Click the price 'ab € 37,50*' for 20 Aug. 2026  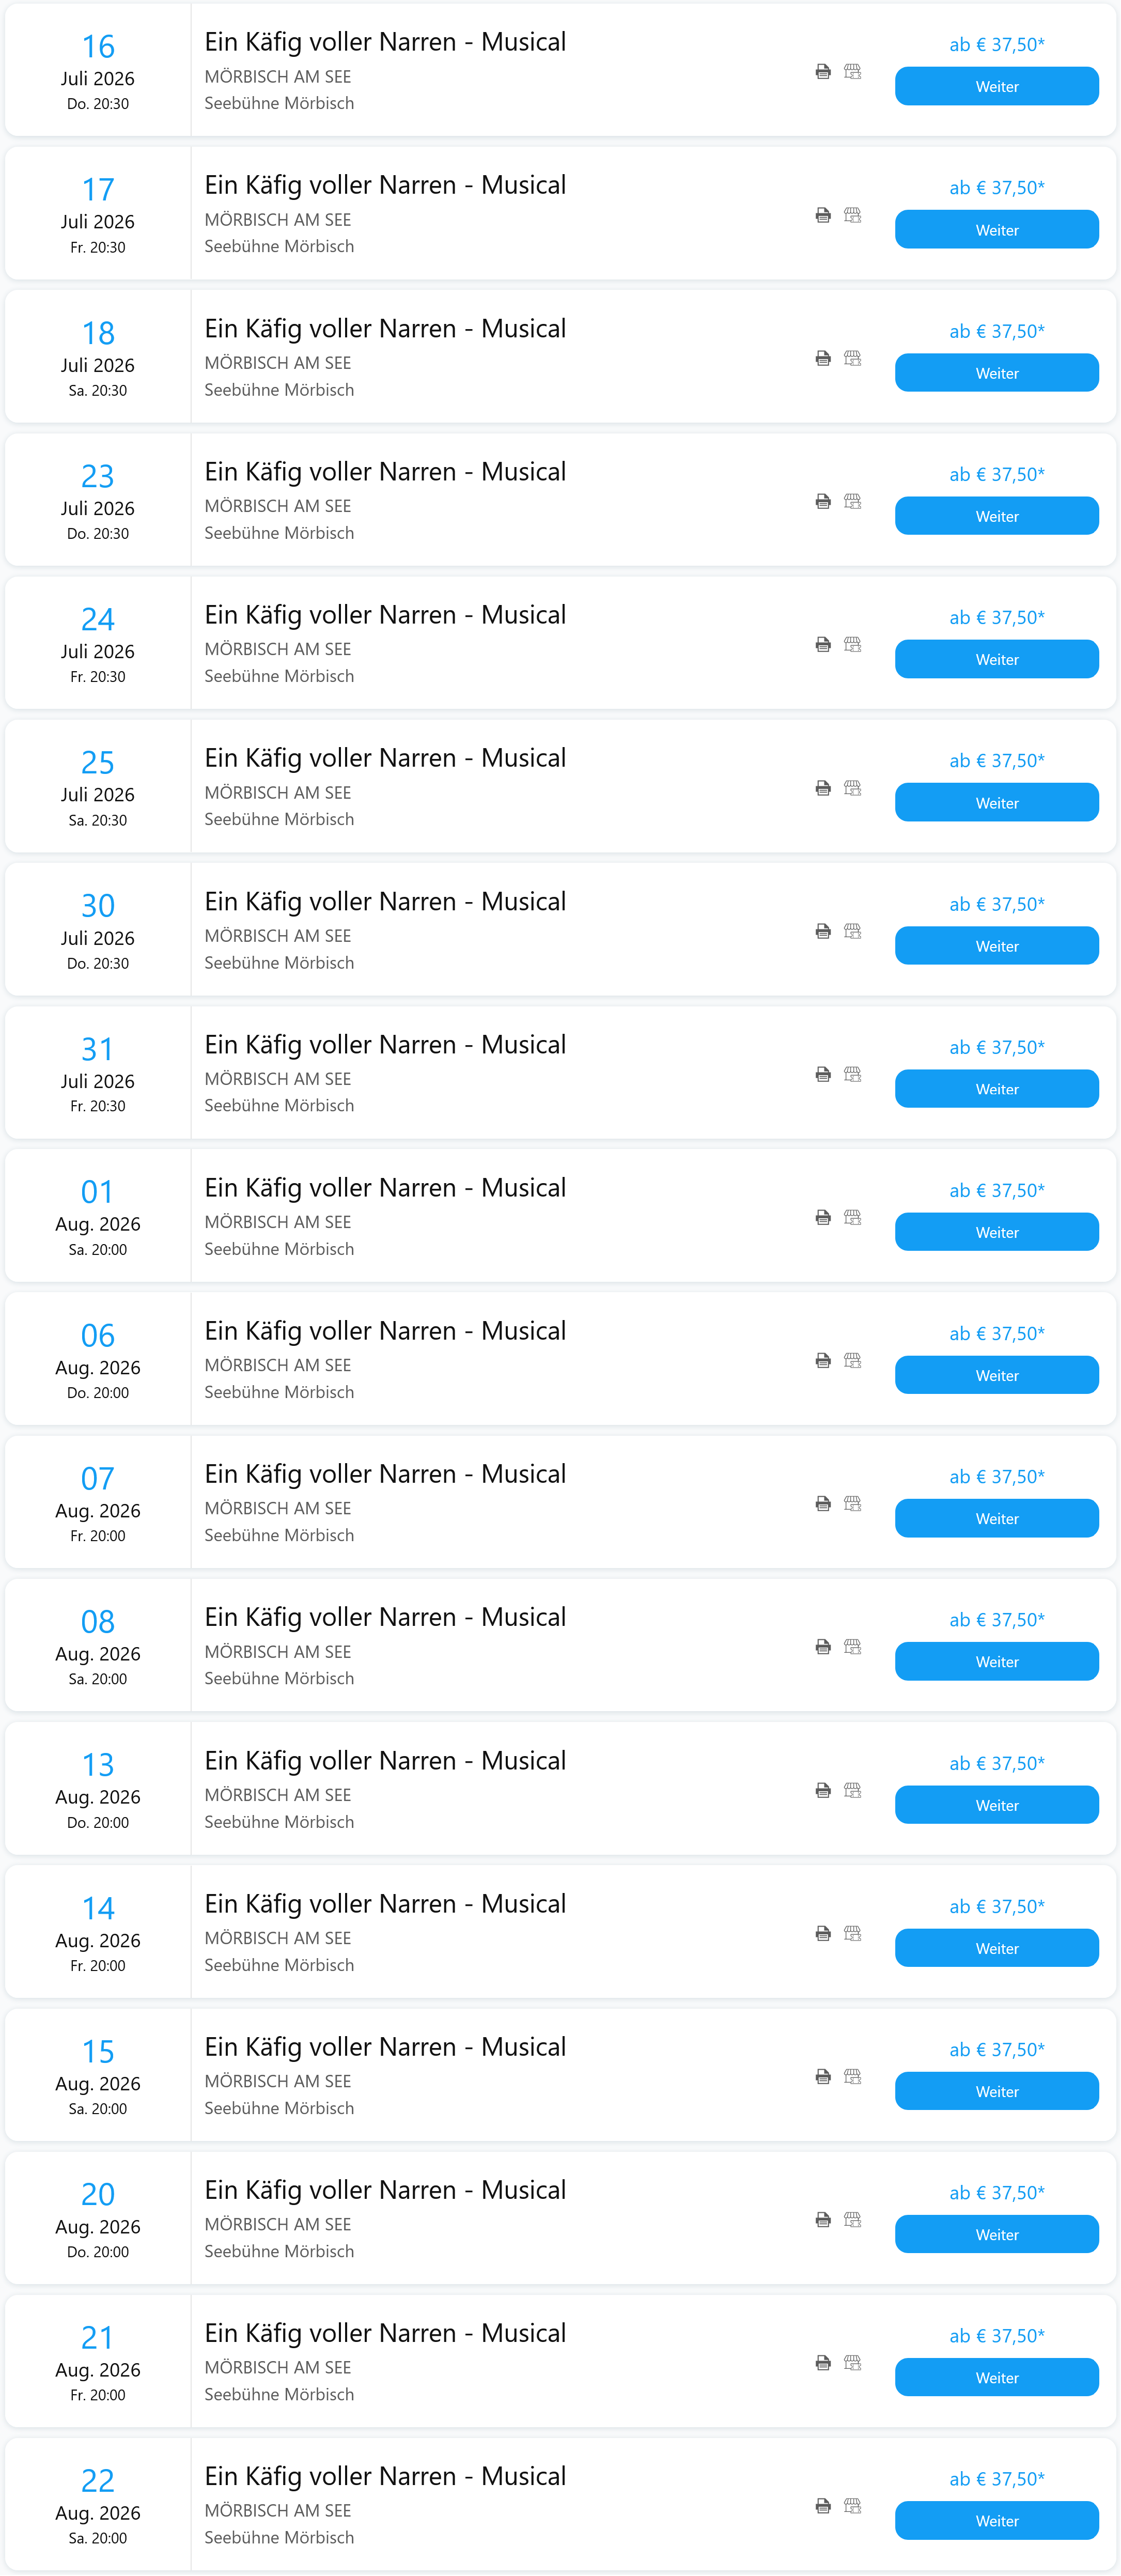click(996, 2192)
